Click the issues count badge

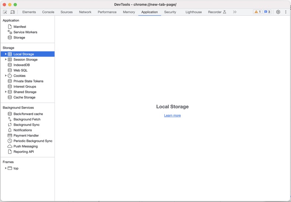coord(267,12)
